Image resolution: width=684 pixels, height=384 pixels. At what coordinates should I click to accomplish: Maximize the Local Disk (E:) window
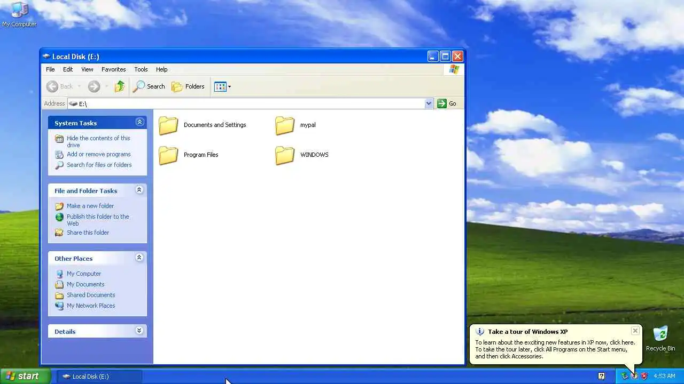(x=445, y=56)
